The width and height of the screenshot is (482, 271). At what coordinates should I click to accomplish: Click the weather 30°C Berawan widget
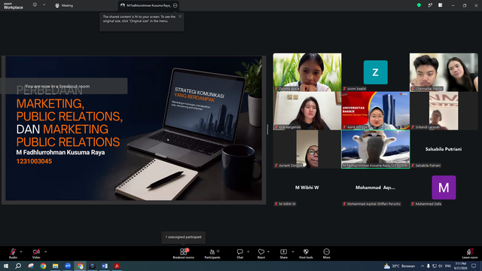pos(399,266)
